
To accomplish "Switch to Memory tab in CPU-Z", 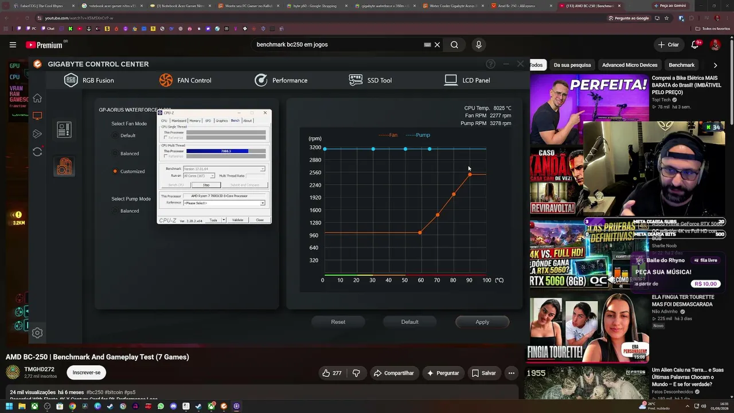I will (x=195, y=120).
